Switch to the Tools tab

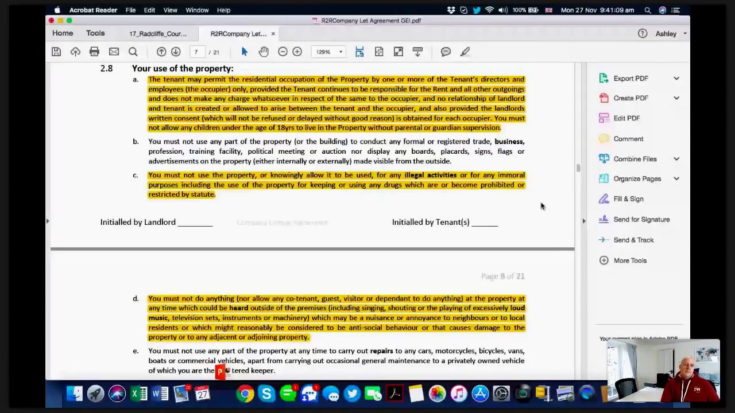tap(95, 33)
